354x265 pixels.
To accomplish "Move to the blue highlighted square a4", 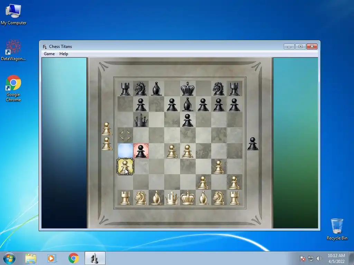I will 125,151.
